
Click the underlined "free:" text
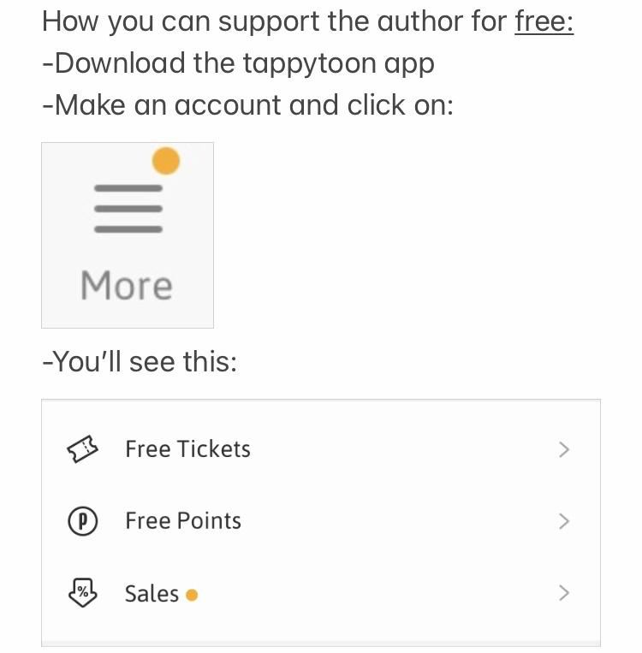[544, 21]
